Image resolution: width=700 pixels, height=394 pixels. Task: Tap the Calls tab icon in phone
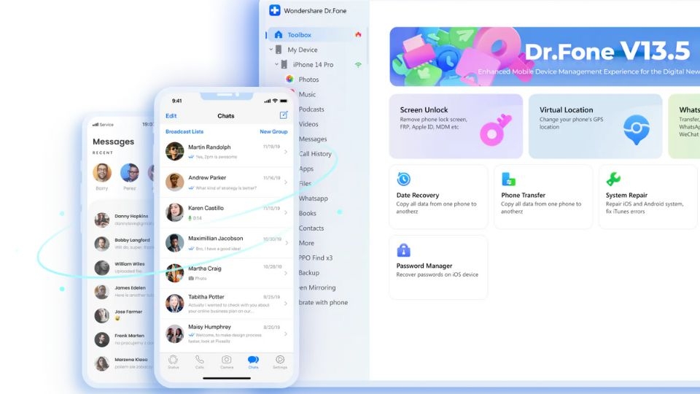coord(200,361)
